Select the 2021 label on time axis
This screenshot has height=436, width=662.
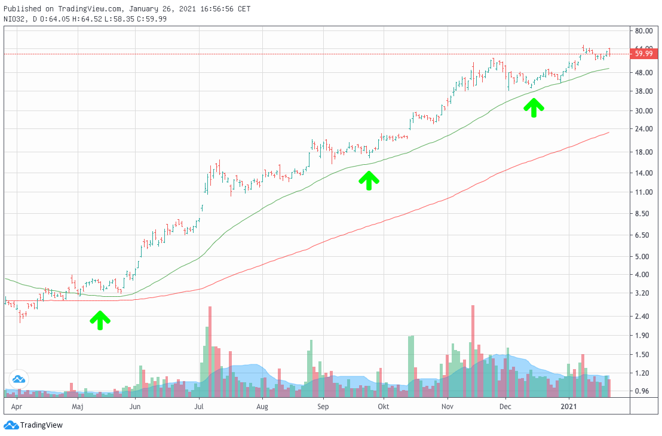(x=569, y=407)
